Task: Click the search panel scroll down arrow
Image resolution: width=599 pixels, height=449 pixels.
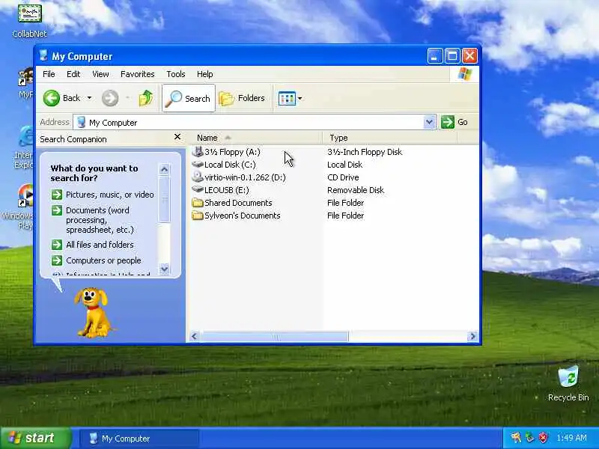Action: [164, 269]
